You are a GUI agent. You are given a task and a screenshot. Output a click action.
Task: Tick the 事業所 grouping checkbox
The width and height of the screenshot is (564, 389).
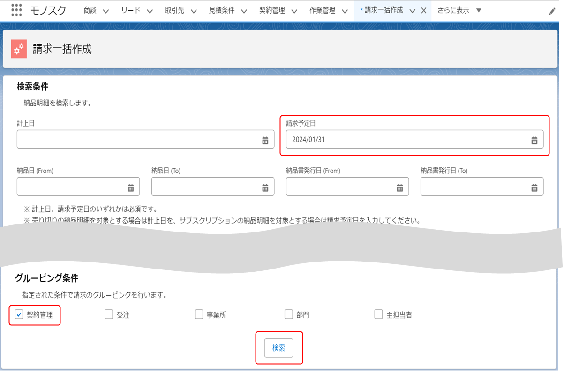coord(199,314)
